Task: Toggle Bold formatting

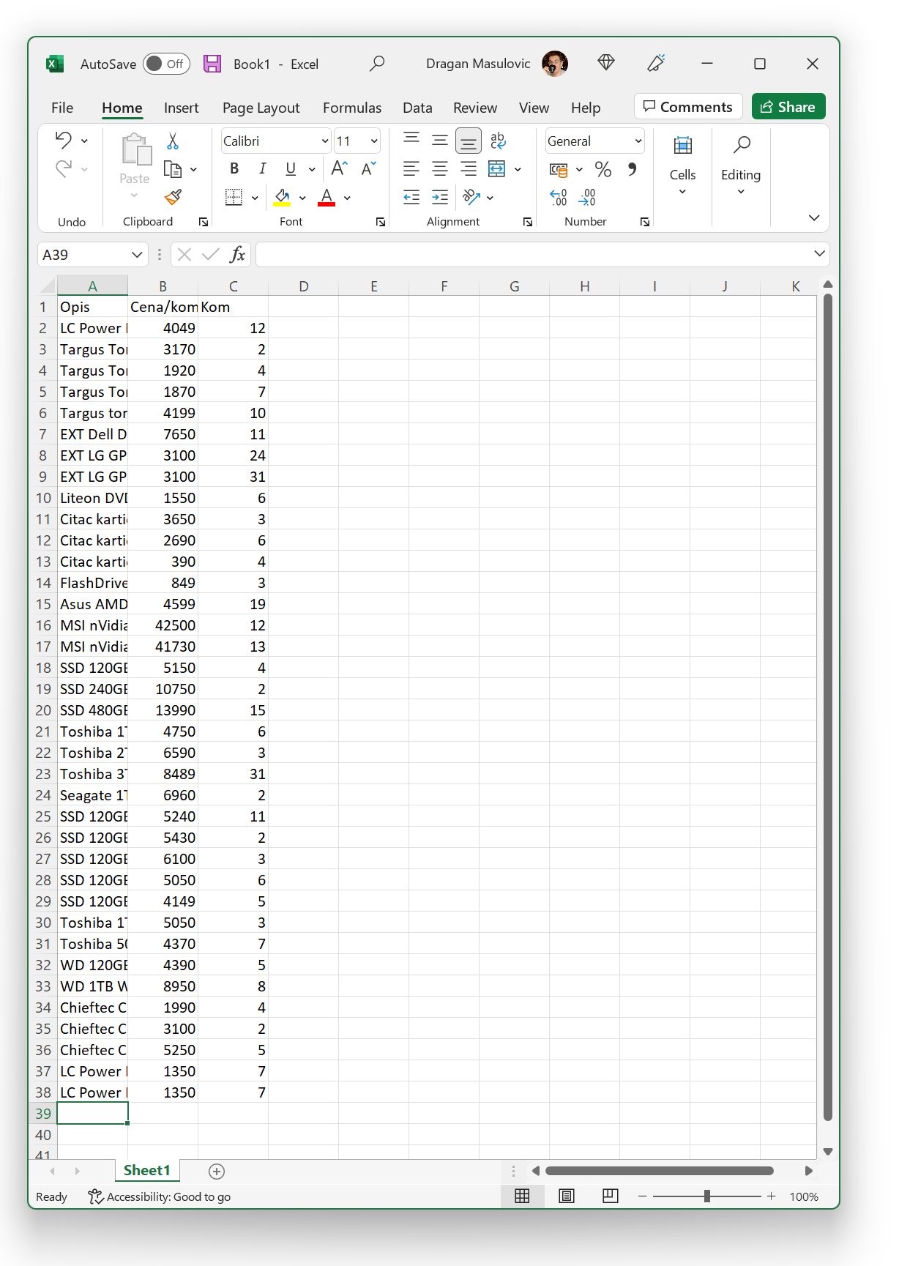Action: pos(234,168)
